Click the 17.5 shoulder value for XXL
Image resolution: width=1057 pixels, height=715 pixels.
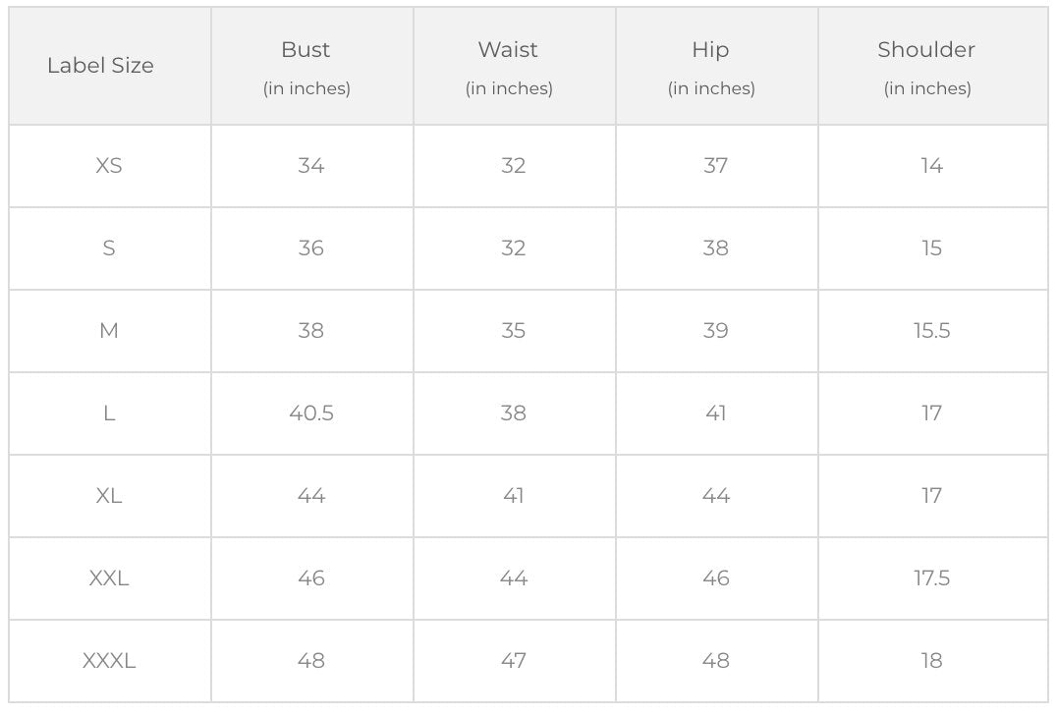click(x=931, y=578)
